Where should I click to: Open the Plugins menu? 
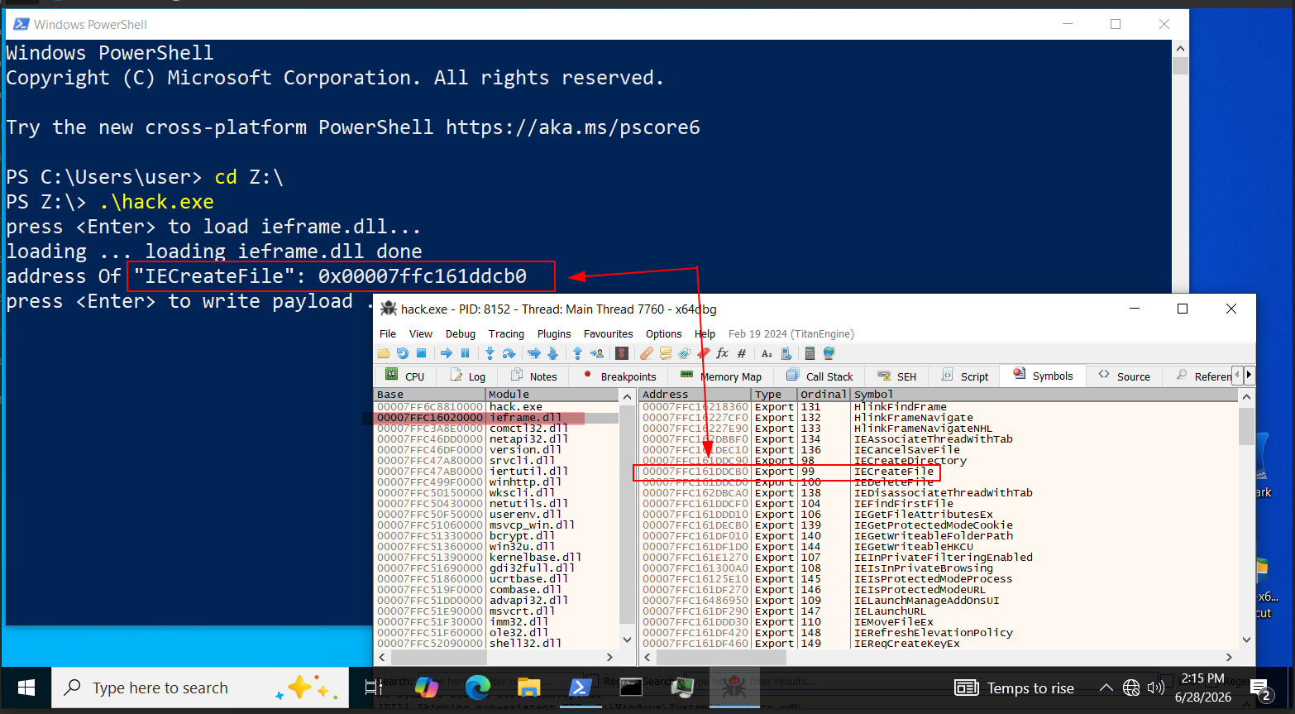pos(554,333)
